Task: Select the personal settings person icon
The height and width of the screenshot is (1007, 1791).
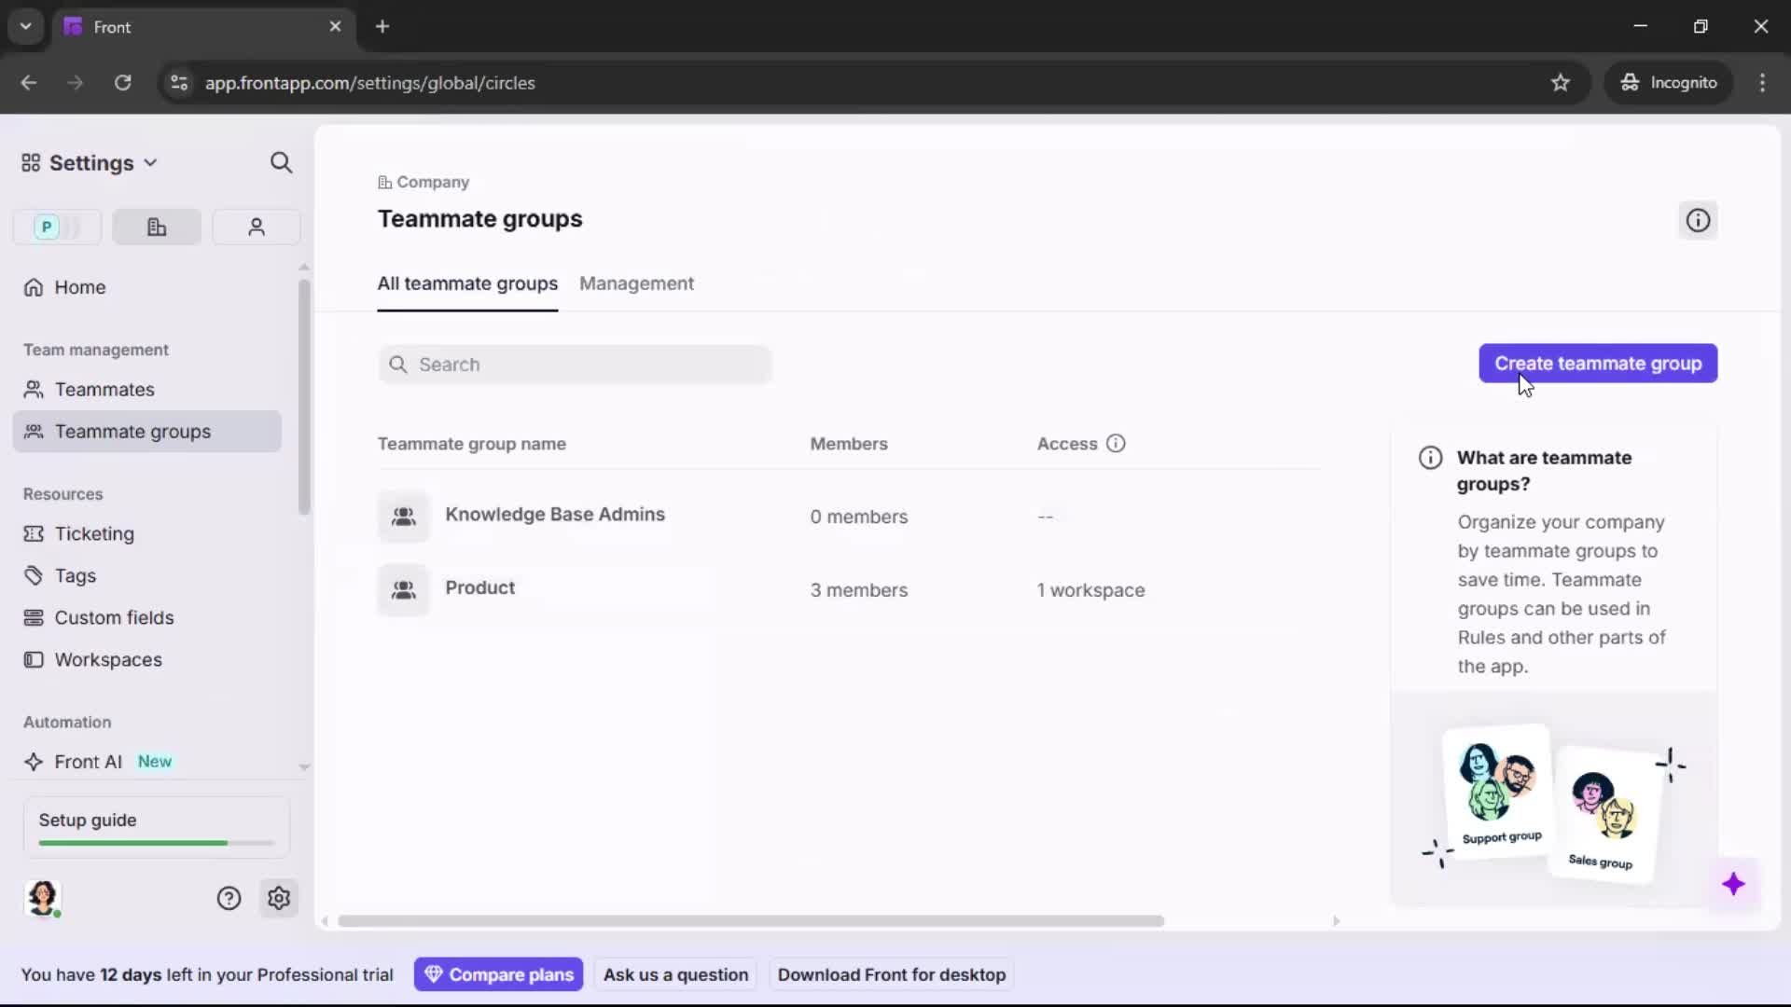Action: 256,227
